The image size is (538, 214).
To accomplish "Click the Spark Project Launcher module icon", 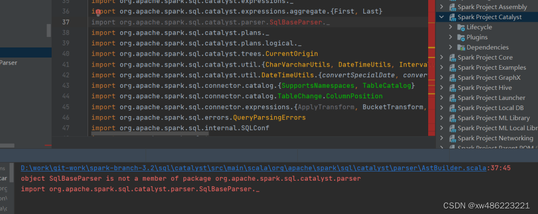I will coord(452,98).
